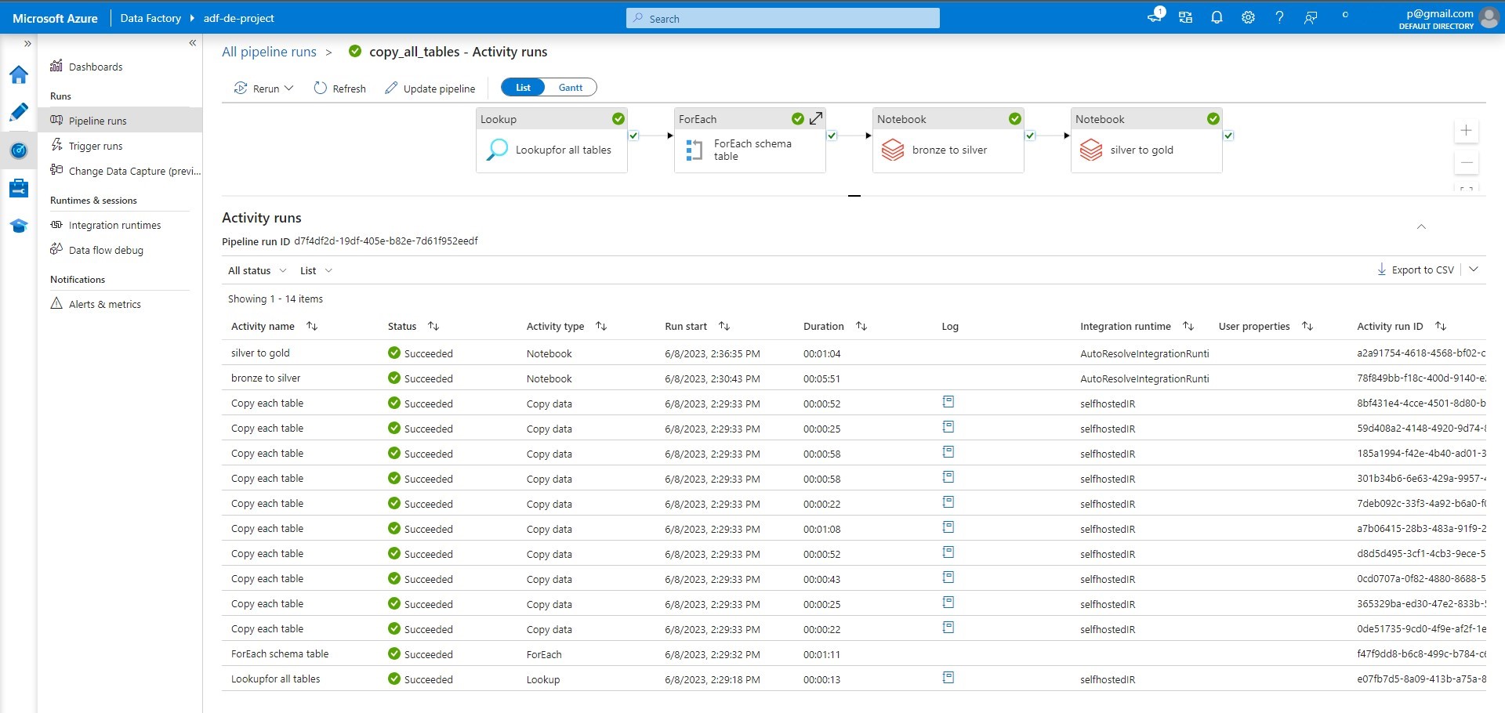Click the notifications bell icon

tap(1217, 17)
